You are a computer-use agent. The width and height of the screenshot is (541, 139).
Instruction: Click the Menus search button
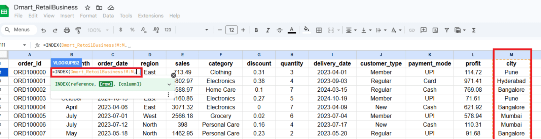tap(17, 30)
